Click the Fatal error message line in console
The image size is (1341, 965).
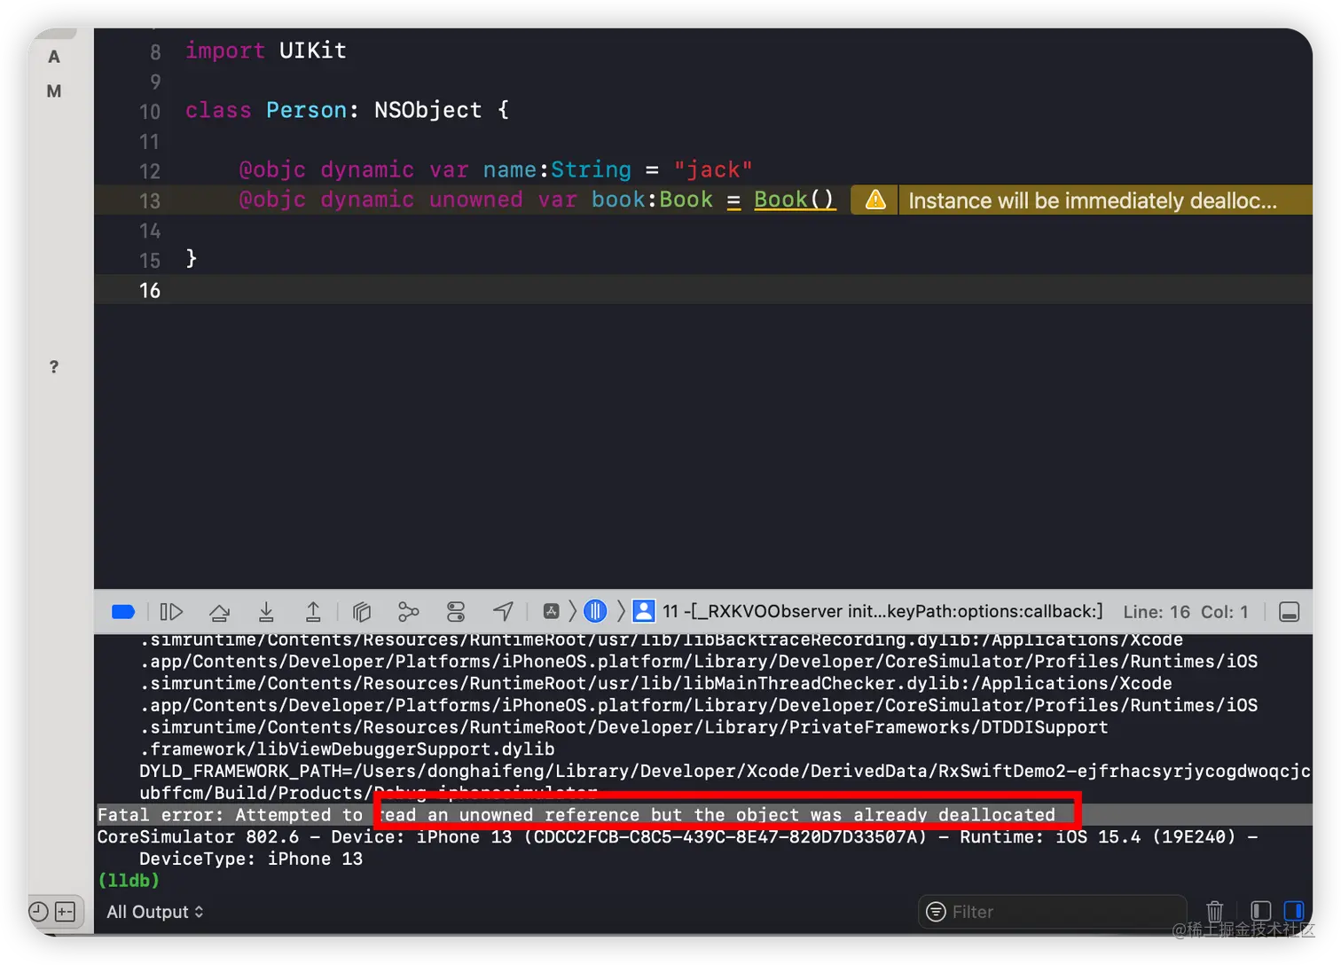[x=576, y=814]
